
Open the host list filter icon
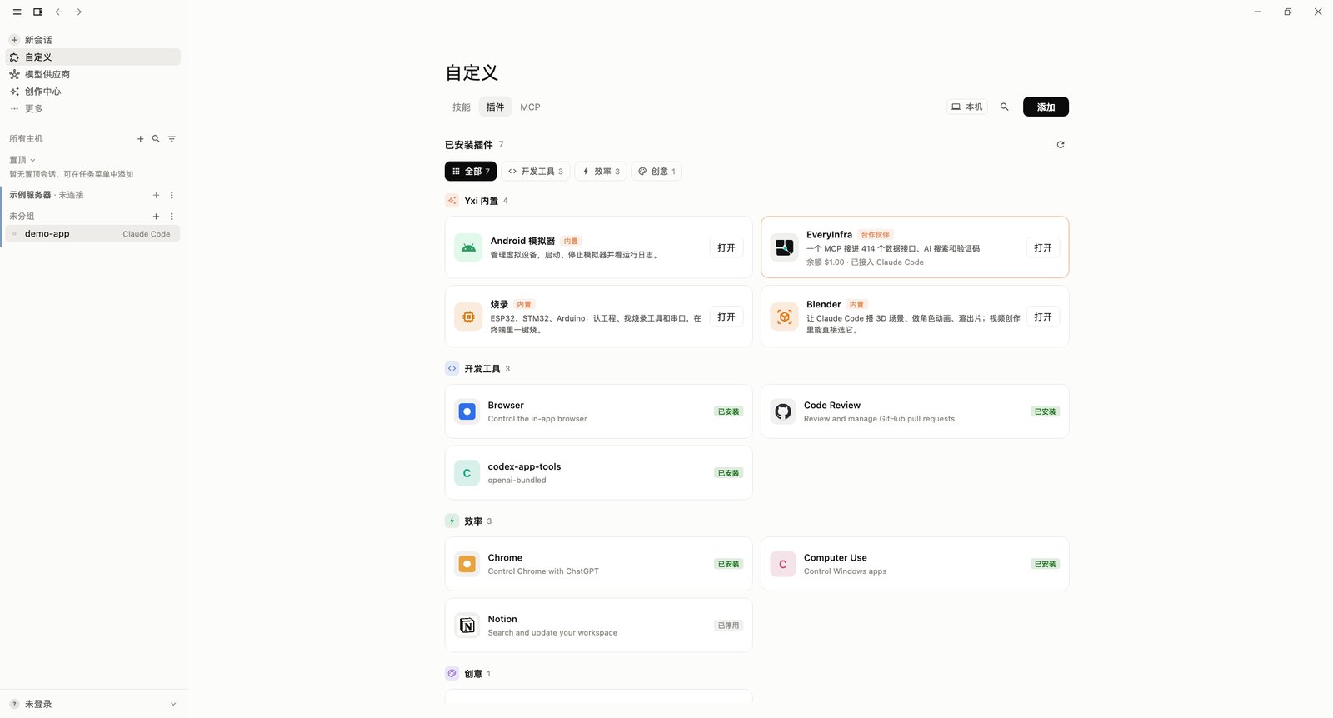[172, 139]
